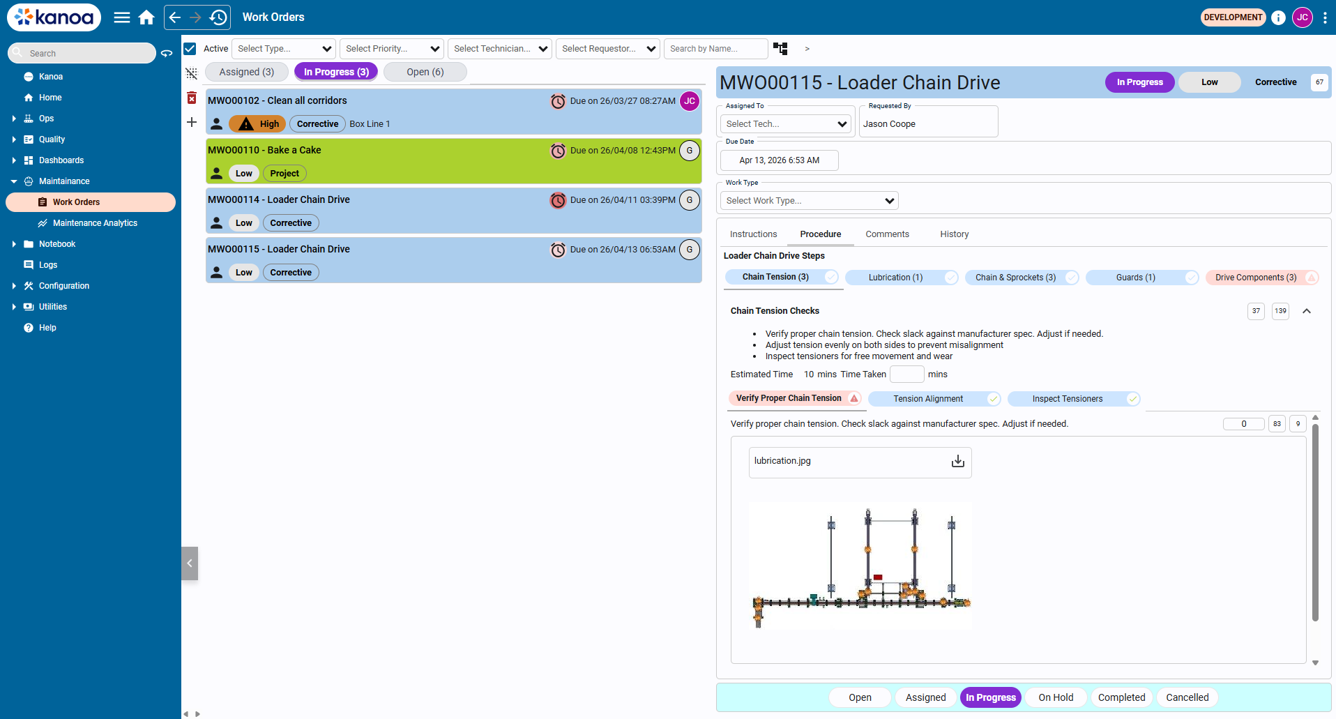Collapse the Chain Tension Checks section

tap(1306, 311)
